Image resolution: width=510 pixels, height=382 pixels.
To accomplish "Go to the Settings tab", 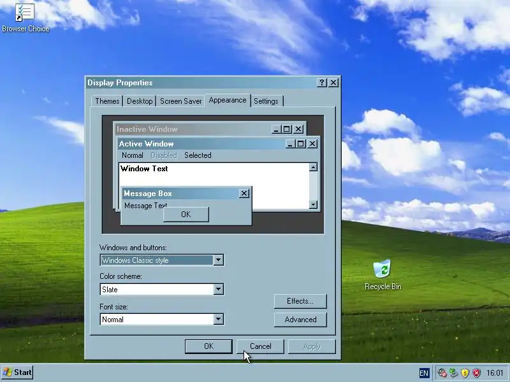I will pos(266,101).
